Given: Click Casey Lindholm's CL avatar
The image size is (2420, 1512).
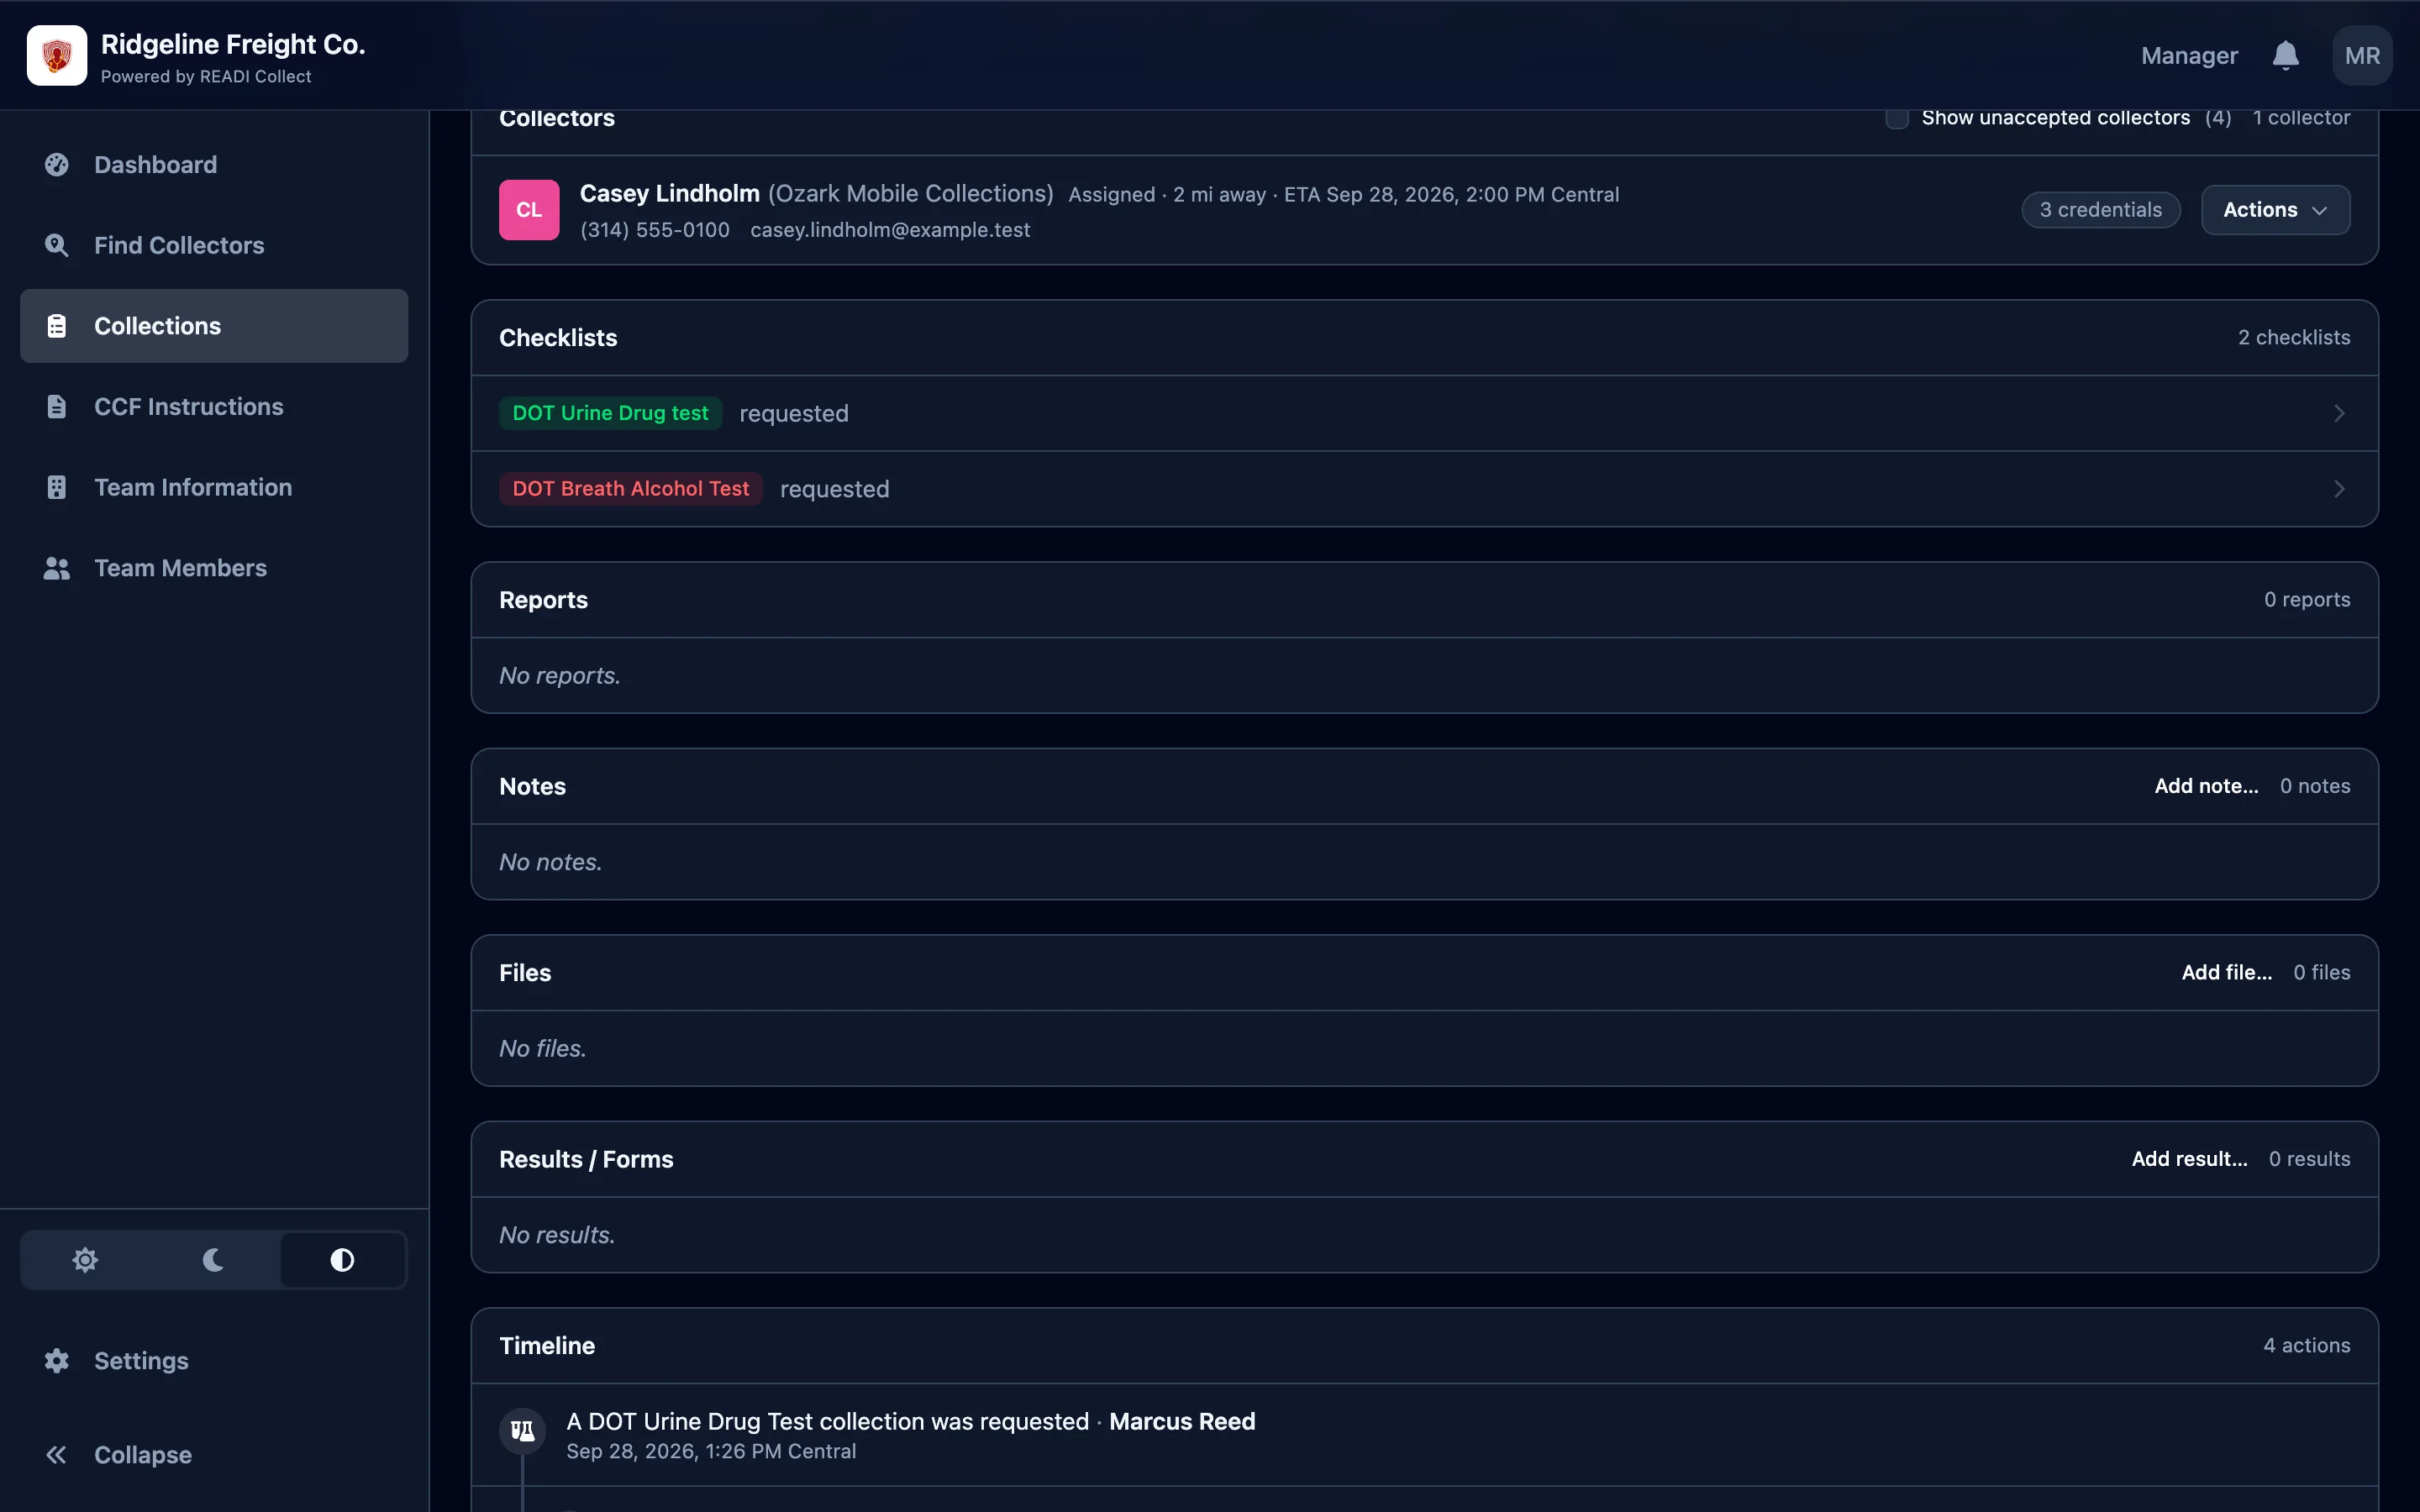Looking at the screenshot, I should pyautogui.click(x=529, y=210).
